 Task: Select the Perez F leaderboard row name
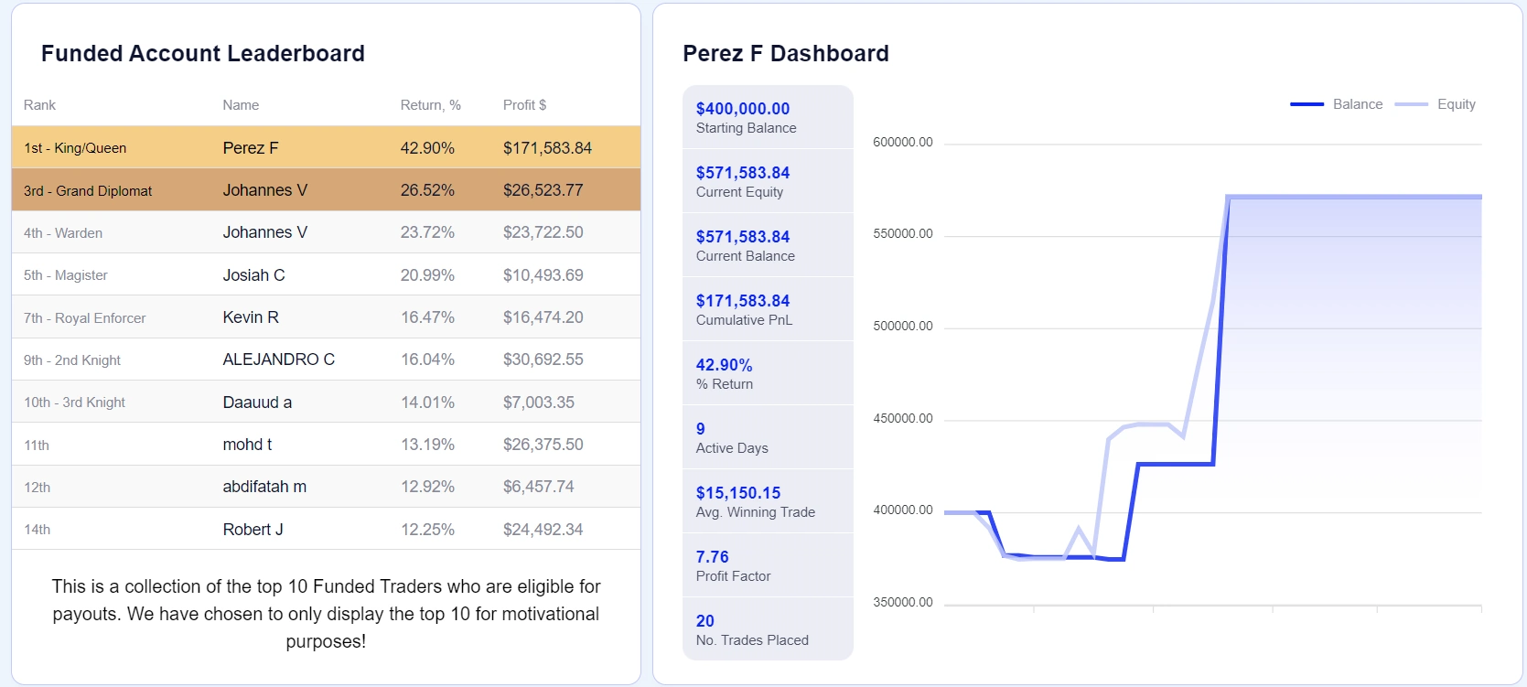[x=251, y=148]
